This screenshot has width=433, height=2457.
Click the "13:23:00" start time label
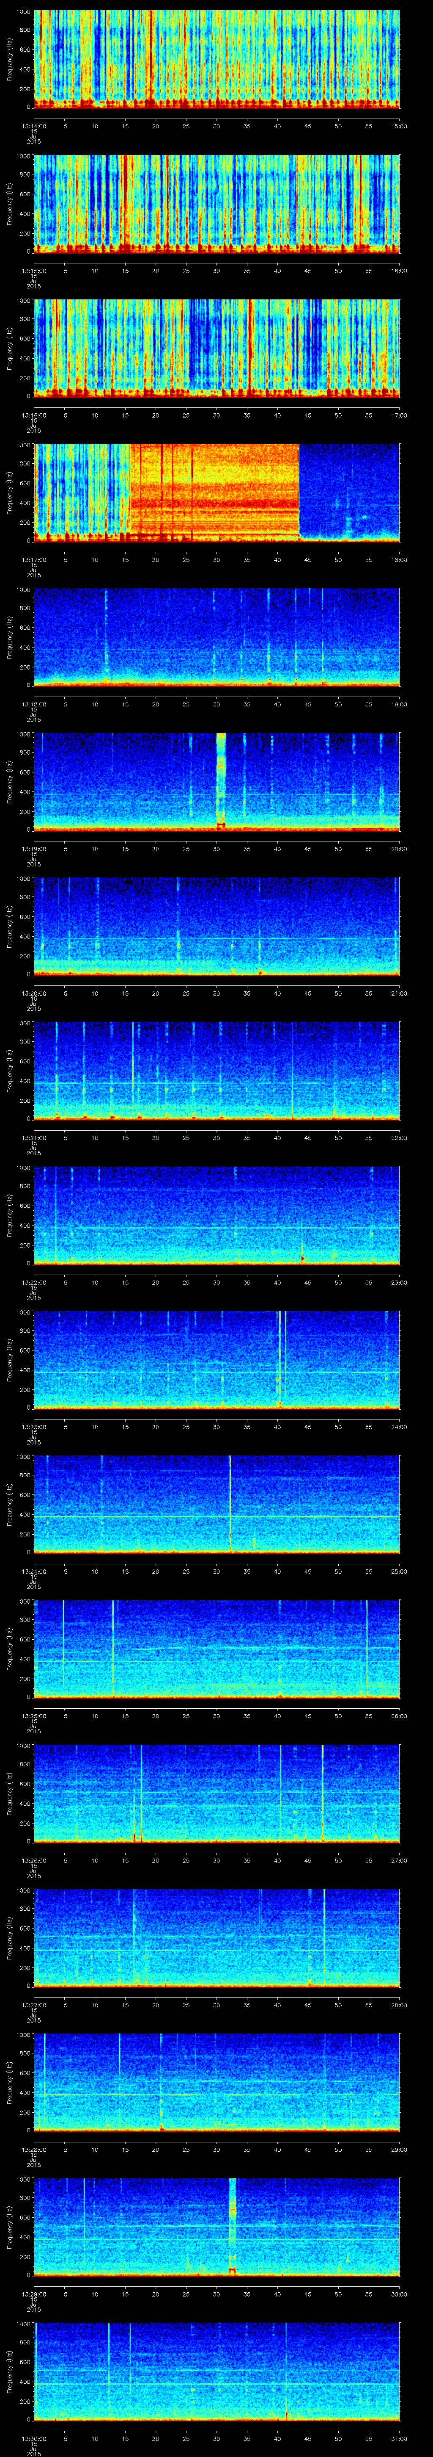click(34, 1427)
